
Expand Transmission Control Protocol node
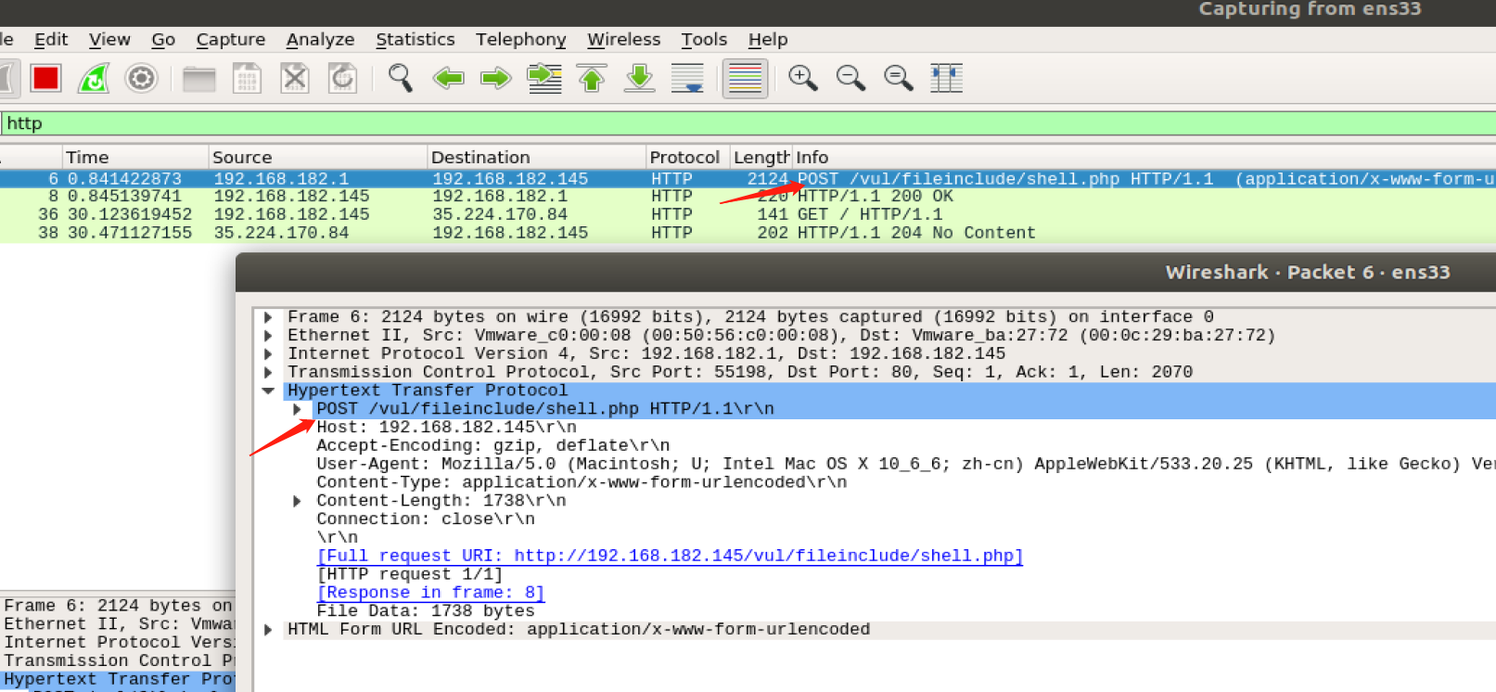point(268,372)
